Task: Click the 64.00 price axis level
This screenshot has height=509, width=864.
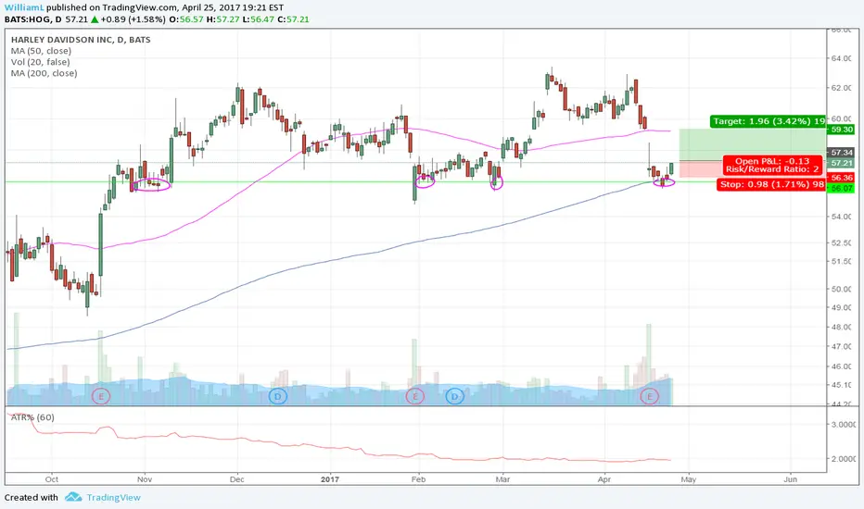Action: click(x=841, y=58)
